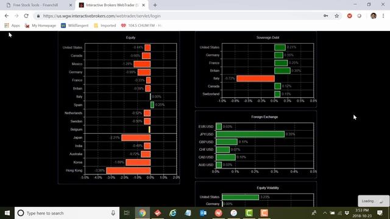The width and height of the screenshot is (390, 219).
Task: Click the Equity chart title
Action: 130,38
